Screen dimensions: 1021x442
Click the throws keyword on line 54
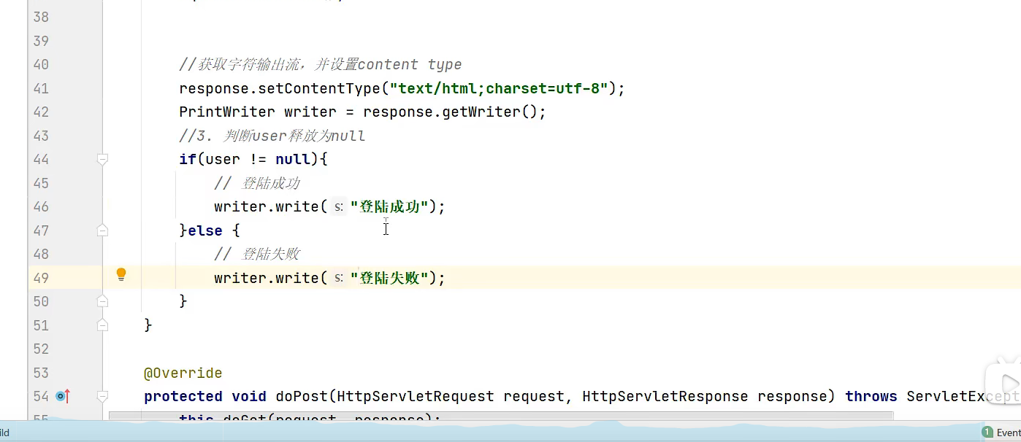(871, 396)
